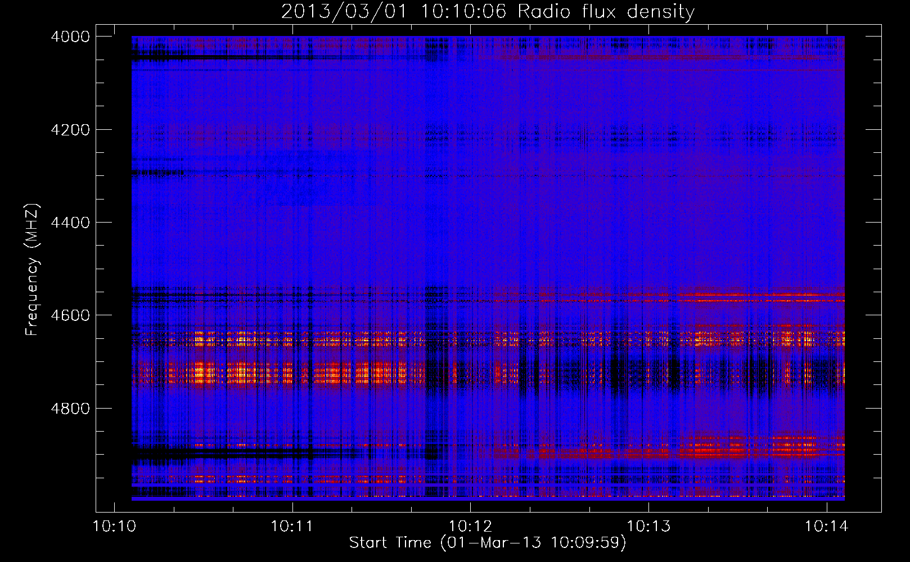910x562 pixels.
Task: Click the 10:13 time axis label
Action: (x=648, y=527)
